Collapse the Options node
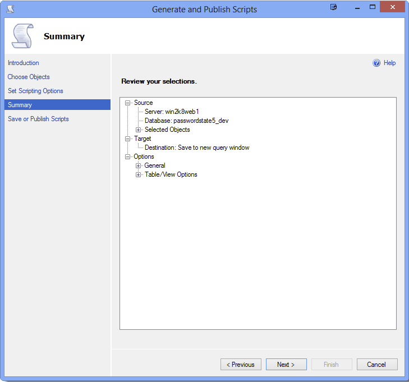Viewport: 409px width, 382px height. coord(127,157)
